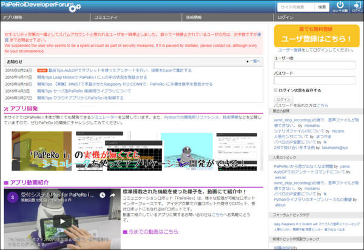Open the コミュニティ menu
Screen dimensions: 364x250
[106, 18]
